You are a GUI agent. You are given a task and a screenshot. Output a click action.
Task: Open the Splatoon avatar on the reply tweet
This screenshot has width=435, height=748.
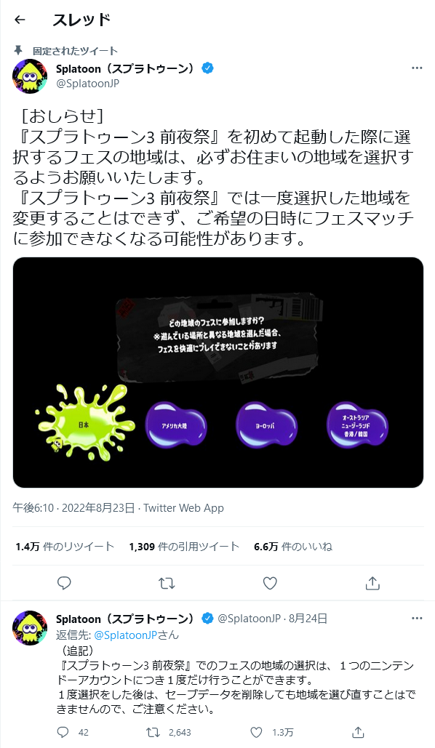tap(30, 628)
